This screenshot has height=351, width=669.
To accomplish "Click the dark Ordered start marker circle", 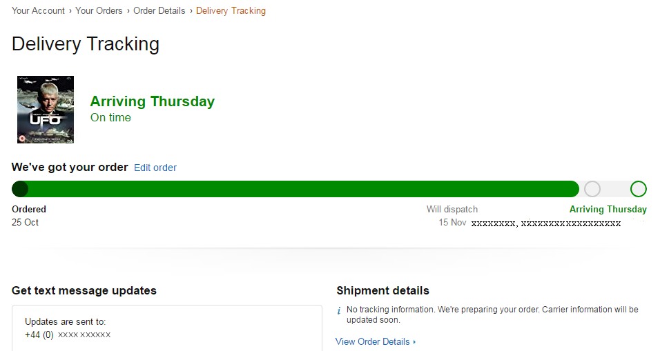I will point(20,189).
